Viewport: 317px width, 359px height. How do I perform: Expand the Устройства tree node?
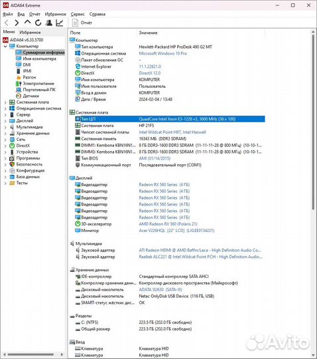(5, 152)
